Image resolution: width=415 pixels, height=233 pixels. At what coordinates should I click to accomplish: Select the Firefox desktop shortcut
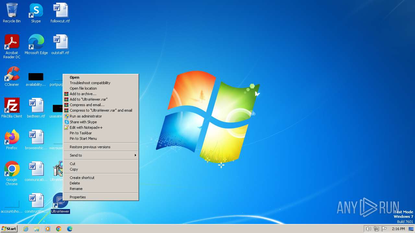[x=12, y=140]
